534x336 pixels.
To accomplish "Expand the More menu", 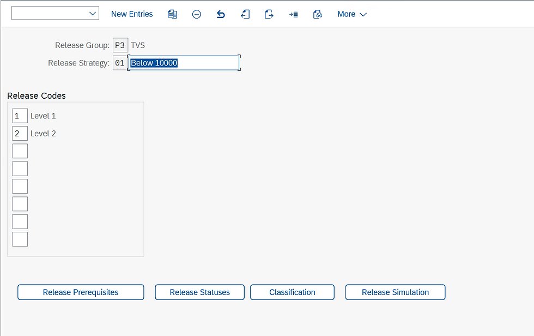I will [x=352, y=14].
